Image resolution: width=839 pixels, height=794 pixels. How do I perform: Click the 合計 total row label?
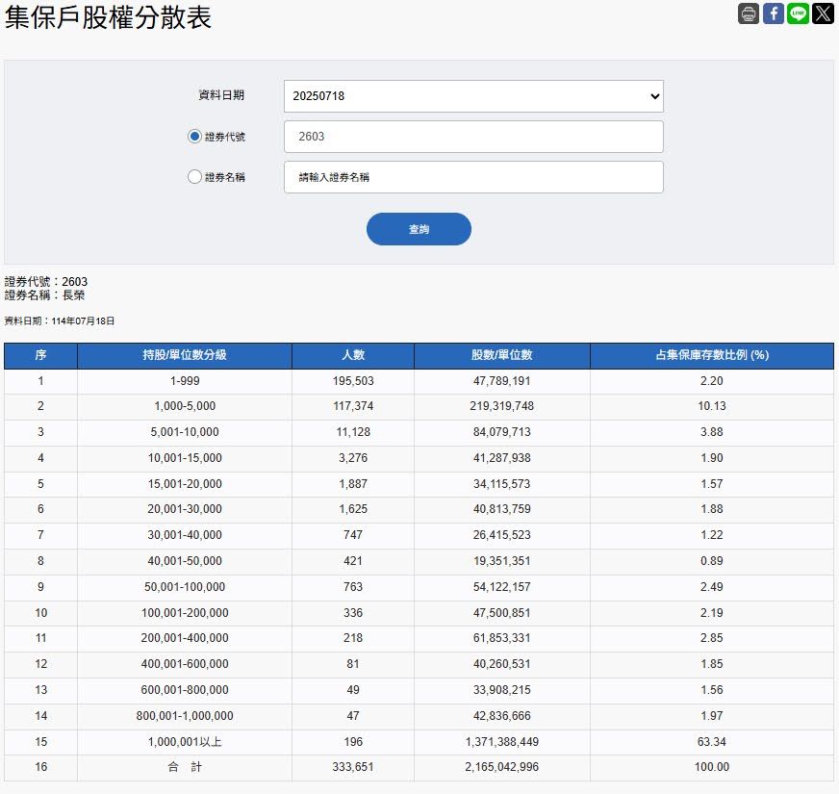pyautogui.click(x=185, y=767)
